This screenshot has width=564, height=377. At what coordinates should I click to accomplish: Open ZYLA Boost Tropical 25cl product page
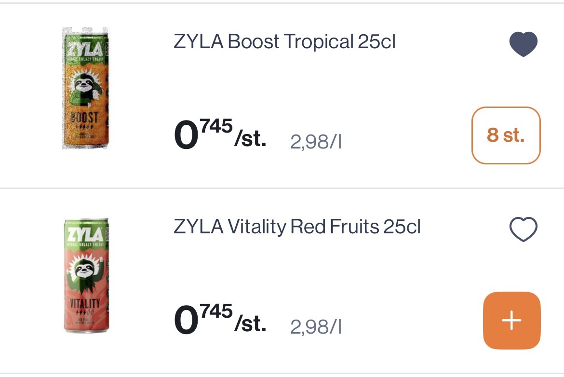283,42
